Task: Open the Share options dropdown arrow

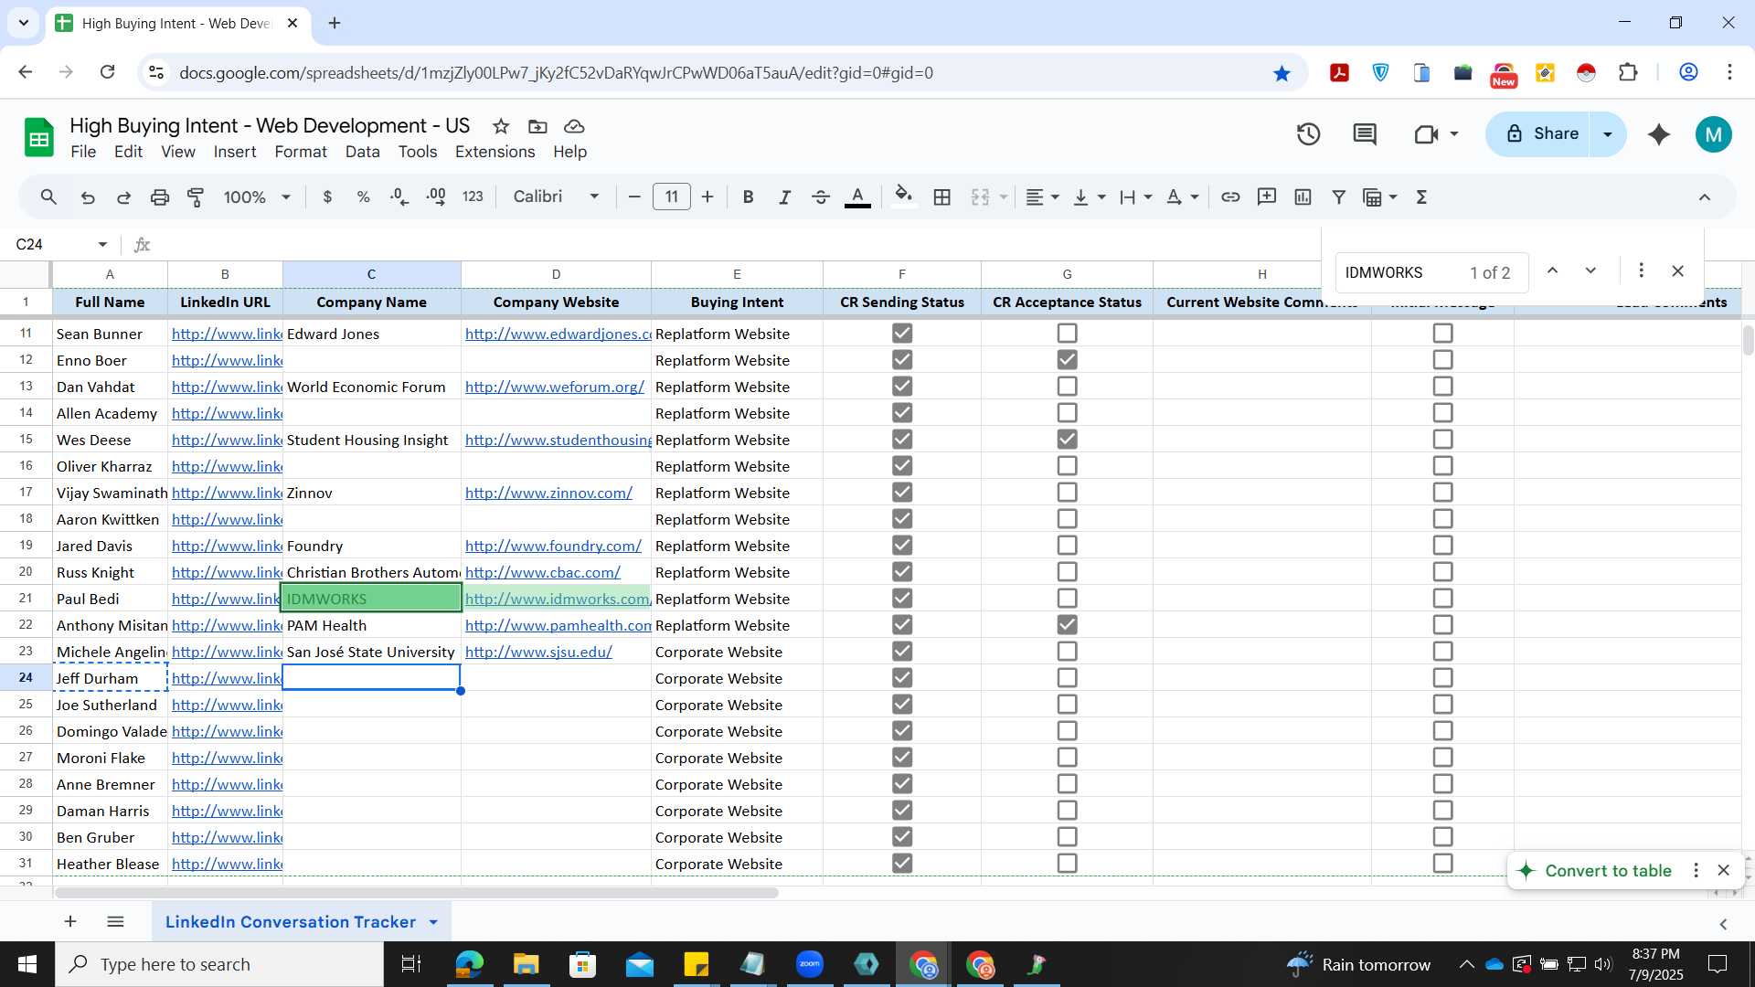Action: click(1608, 134)
